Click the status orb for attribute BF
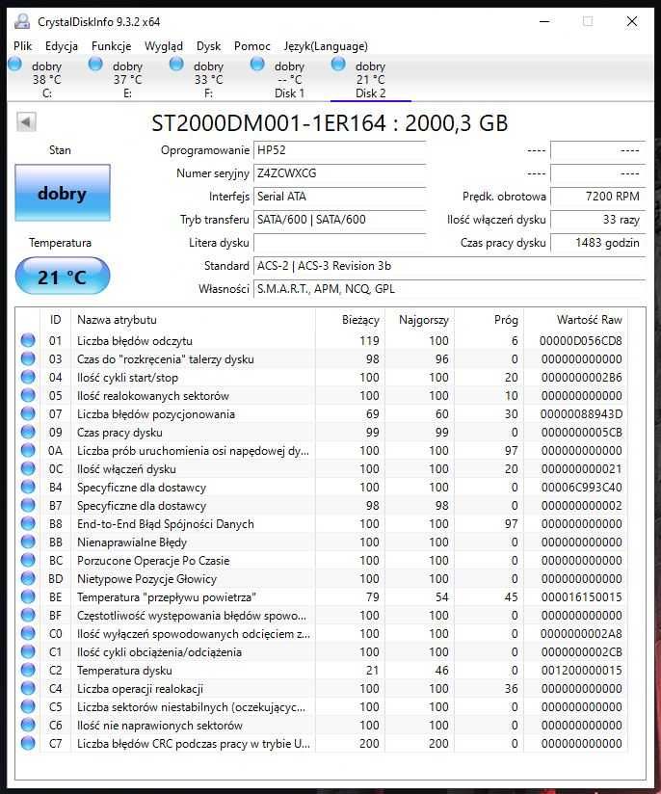The image size is (661, 794). 28,615
